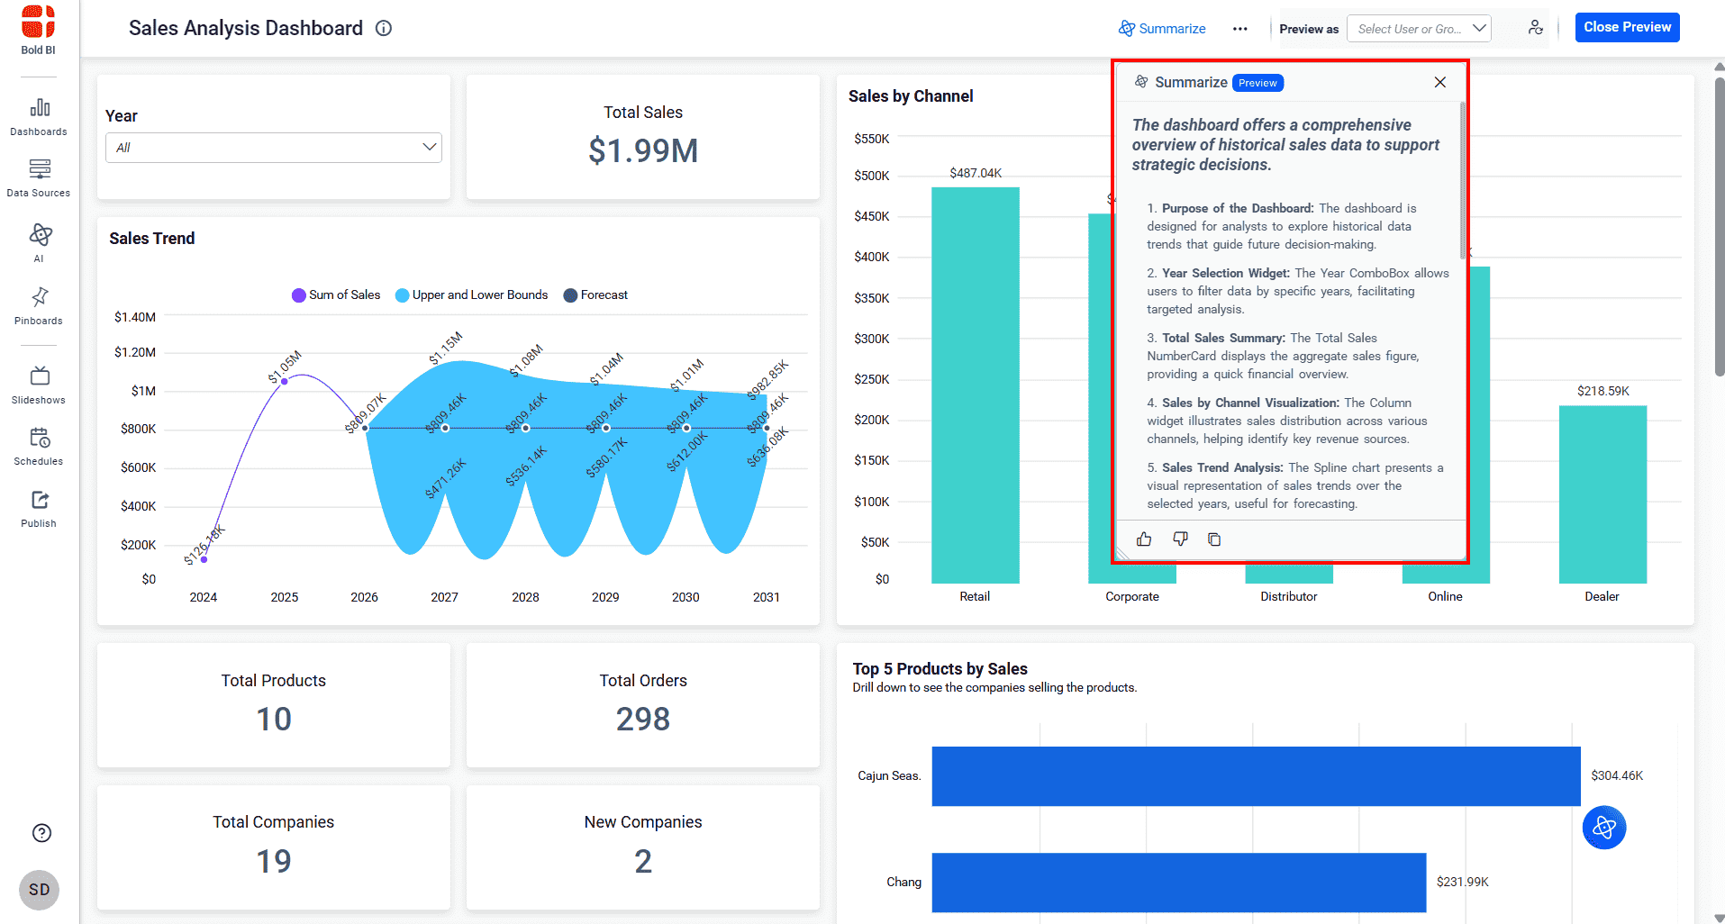Toggle the Forecast legend item
Screen dimensions: 1725x924
pyautogui.click(x=595, y=295)
